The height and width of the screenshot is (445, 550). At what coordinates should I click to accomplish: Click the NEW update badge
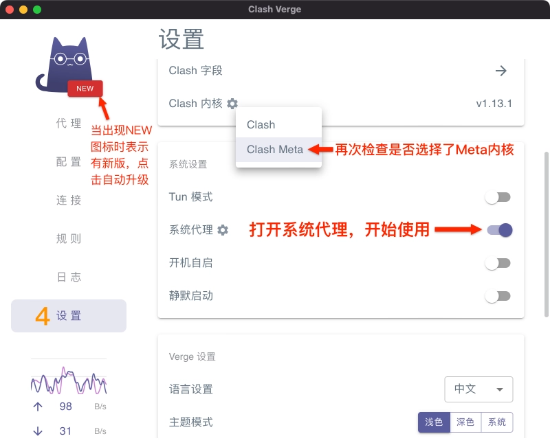tap(85, 89)
